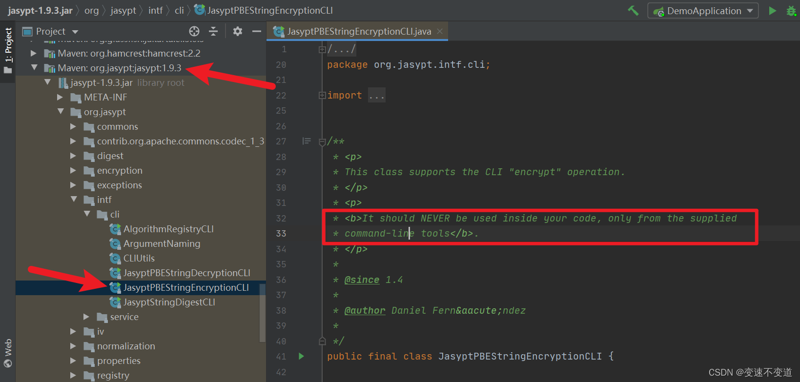This screenshot has width=800, height=382.
Task: Click the intf breadcrumb item
Action: pos(155,10)
